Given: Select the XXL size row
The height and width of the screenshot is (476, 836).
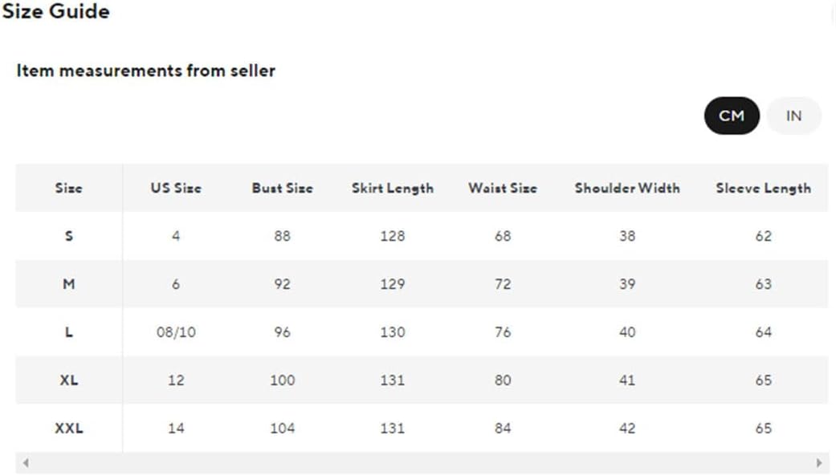Looking at the screenshot, I should click(68, 429).
